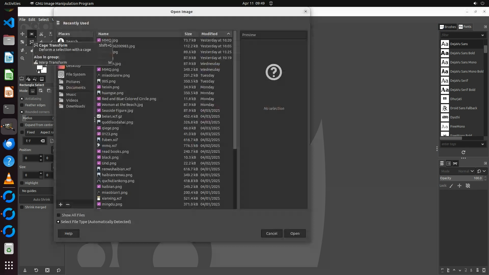Open the enter tags dropdown arrow
This screenshot has height=275, width=489.
pyautogui.click(x=482, y=144)
